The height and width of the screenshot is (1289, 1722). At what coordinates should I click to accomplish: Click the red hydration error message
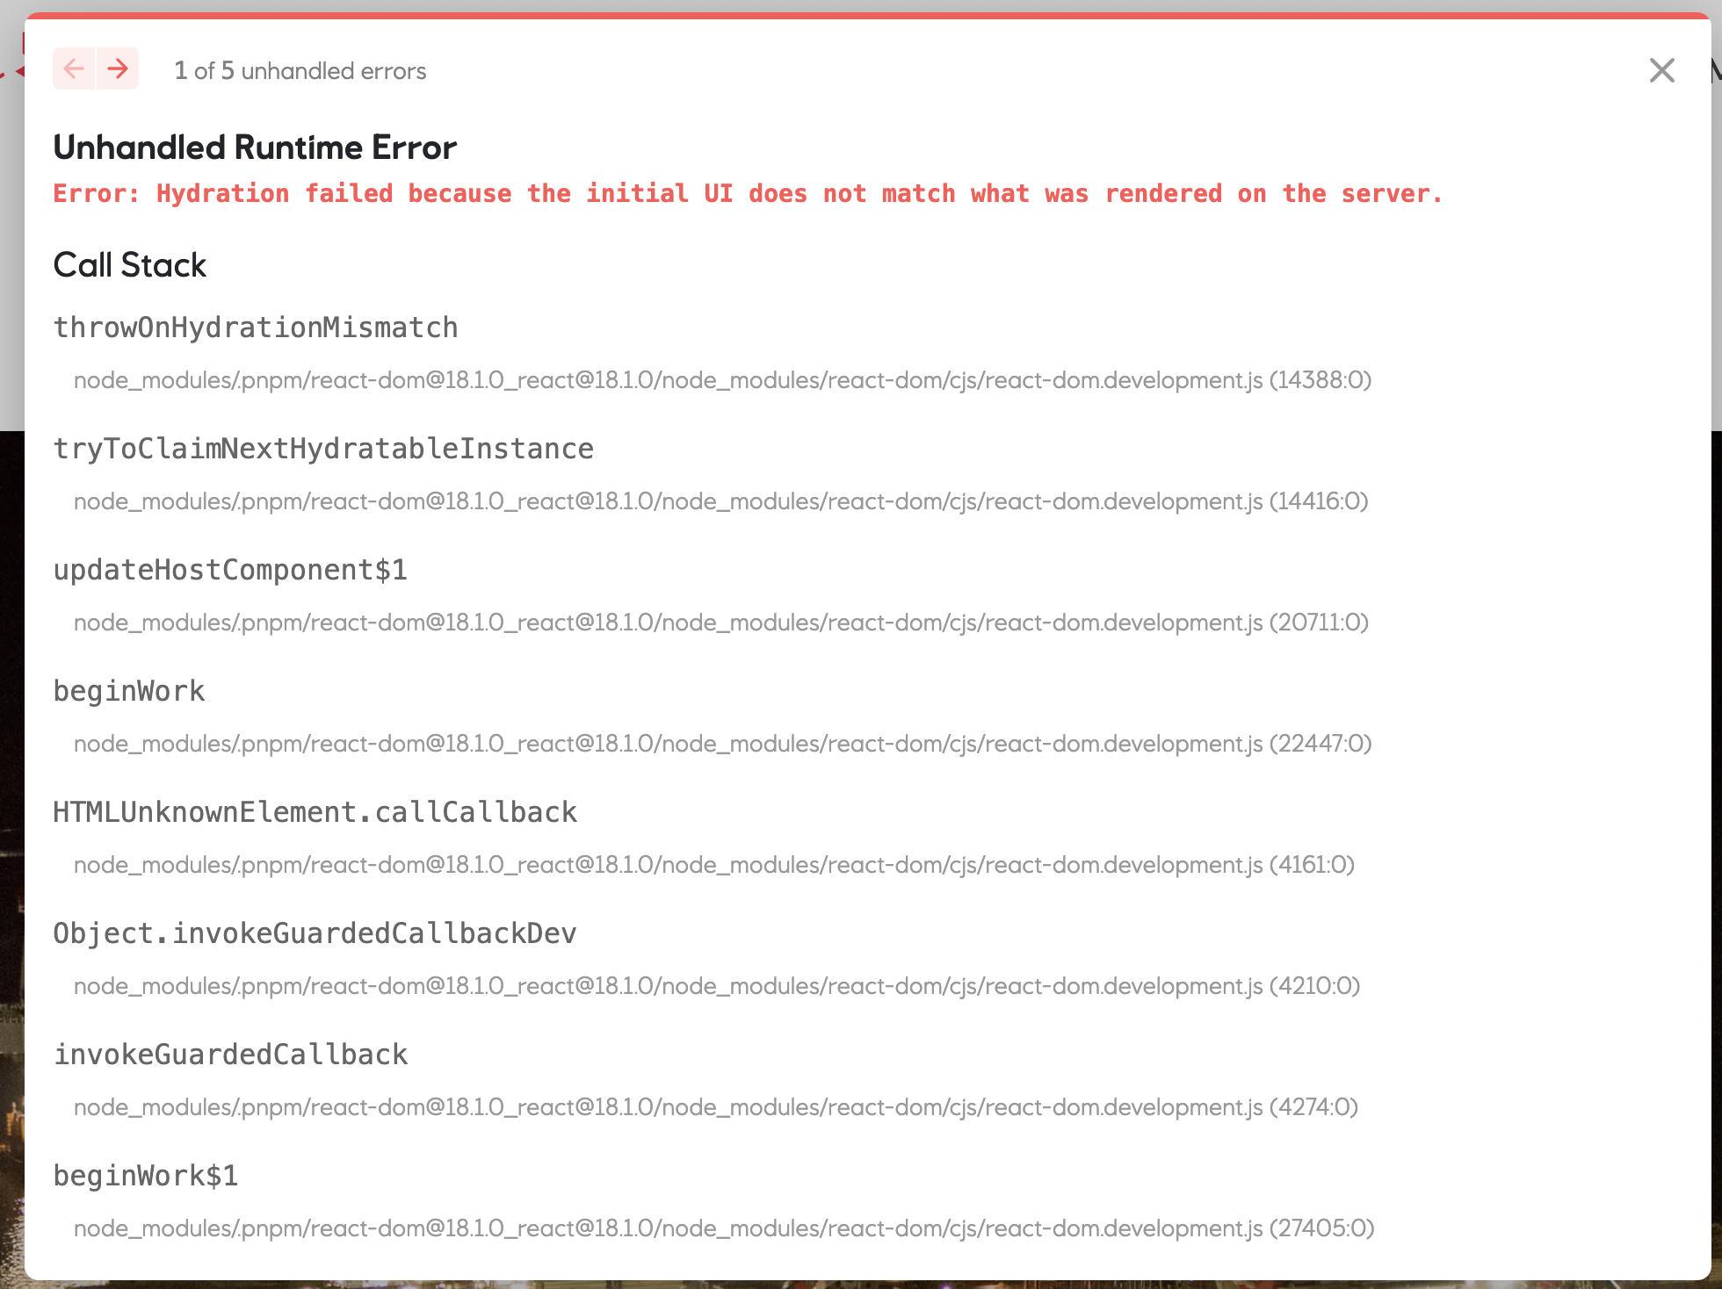click(x=747, y=193)
